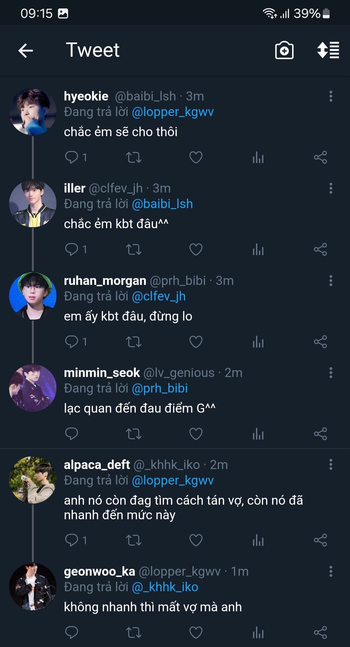Retweet alpaca_deft's reply
350x647 pixels.
pyautogui.click(x=134, y=541)
